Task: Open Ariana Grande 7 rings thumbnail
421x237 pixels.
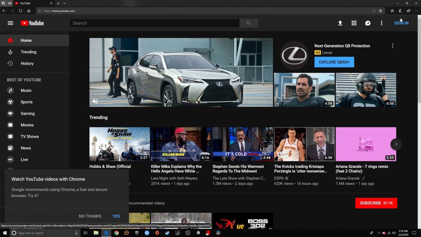Action: tap(366, 144)
